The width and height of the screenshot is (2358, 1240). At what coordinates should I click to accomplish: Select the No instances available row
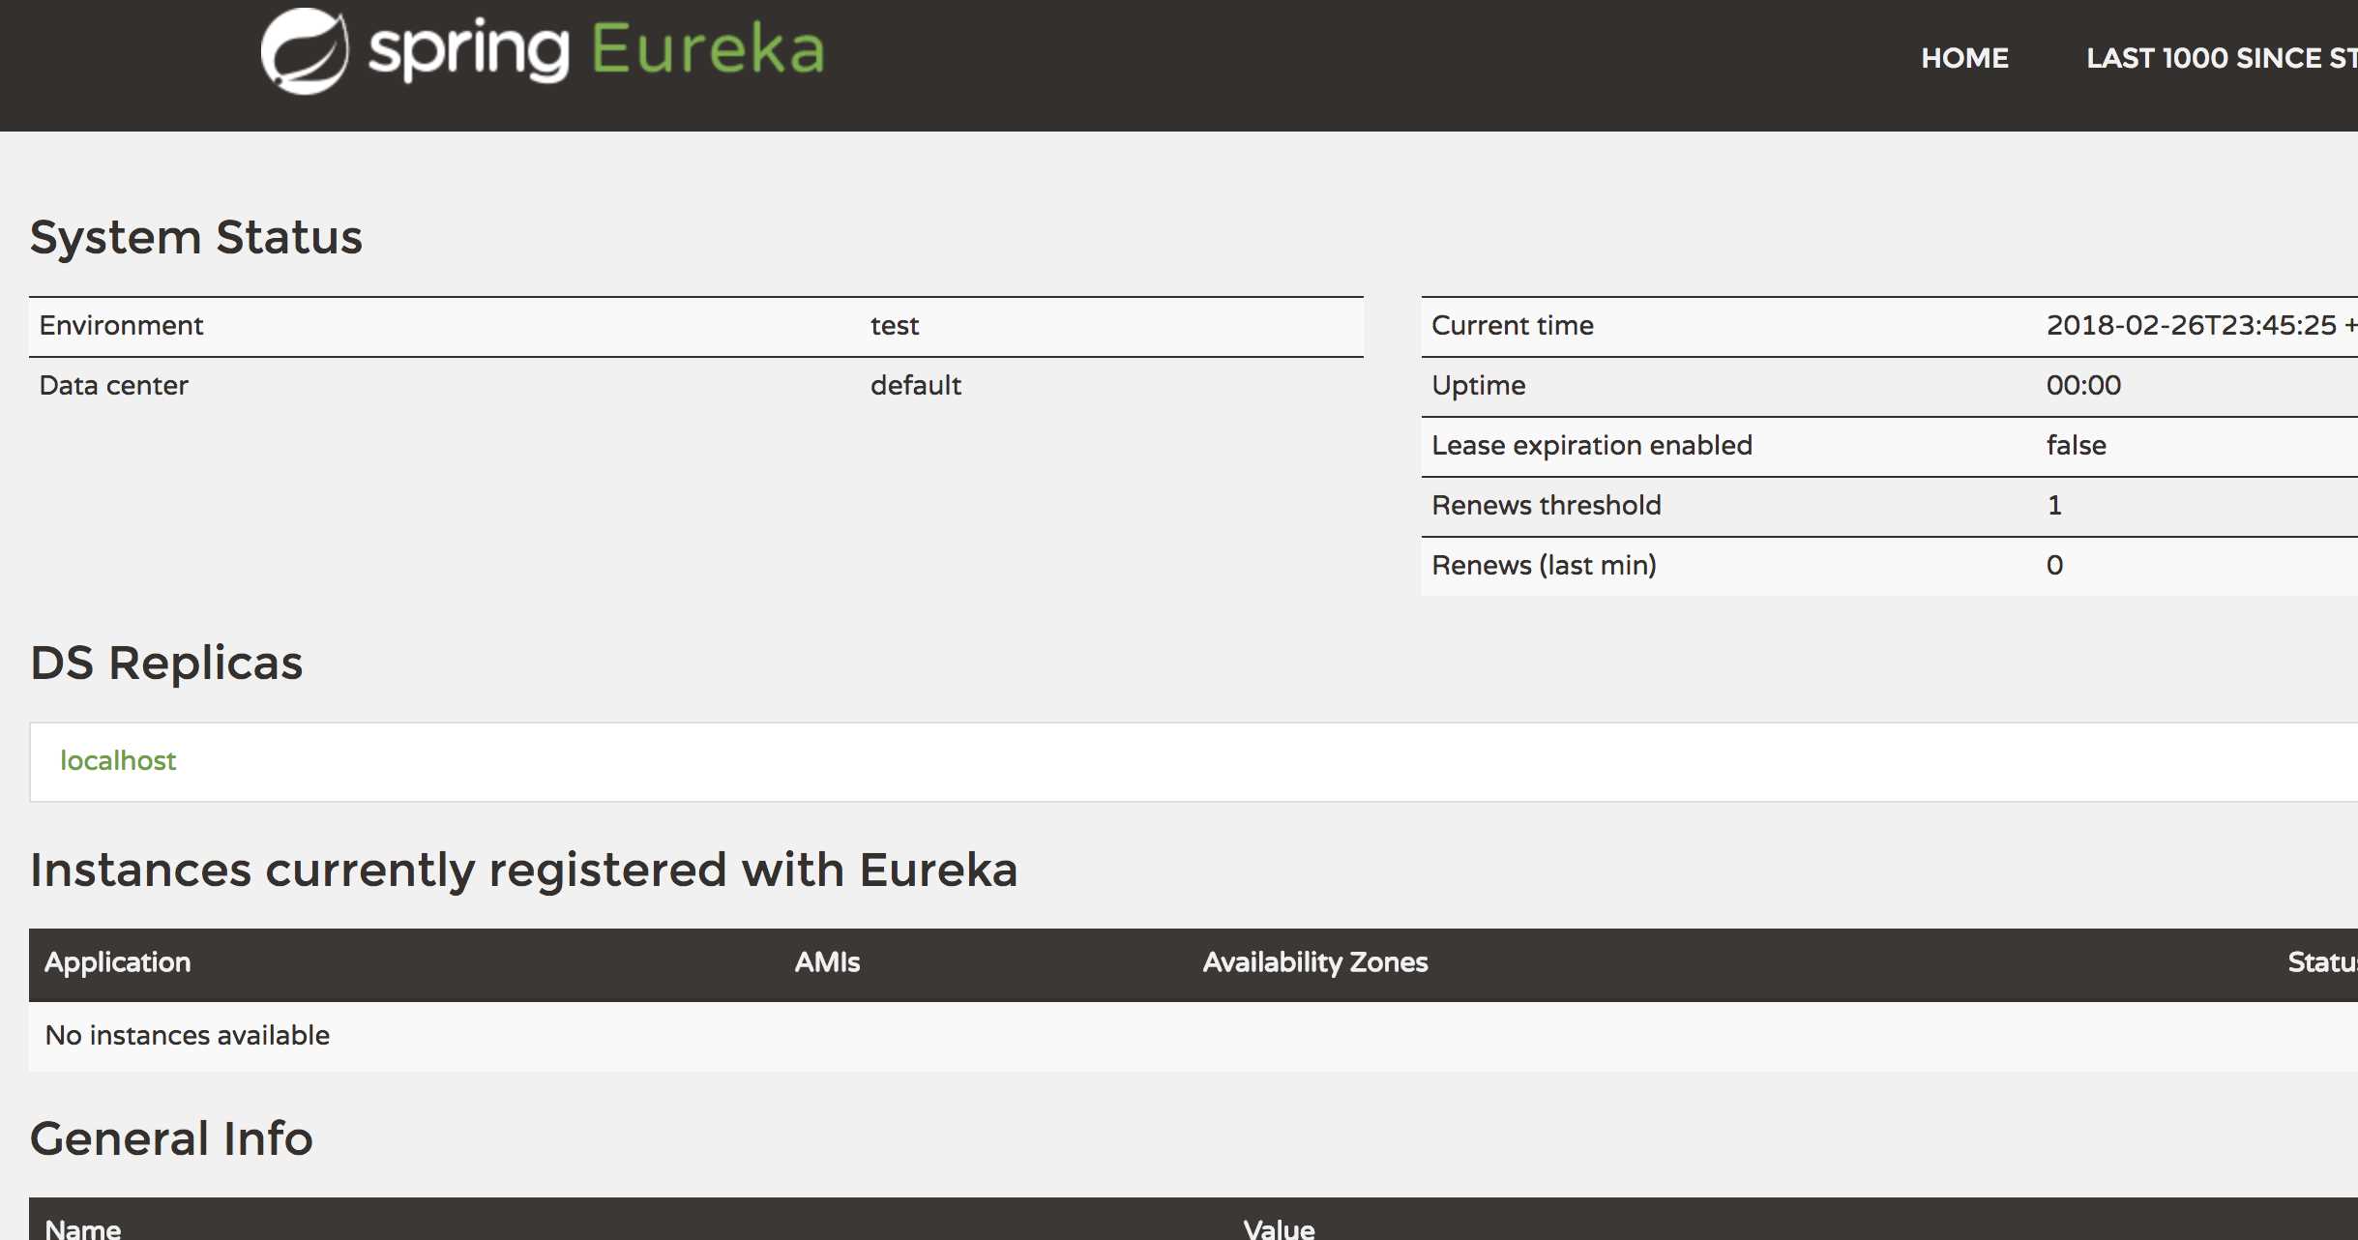pyautogui.click(x=187, y=1034)
